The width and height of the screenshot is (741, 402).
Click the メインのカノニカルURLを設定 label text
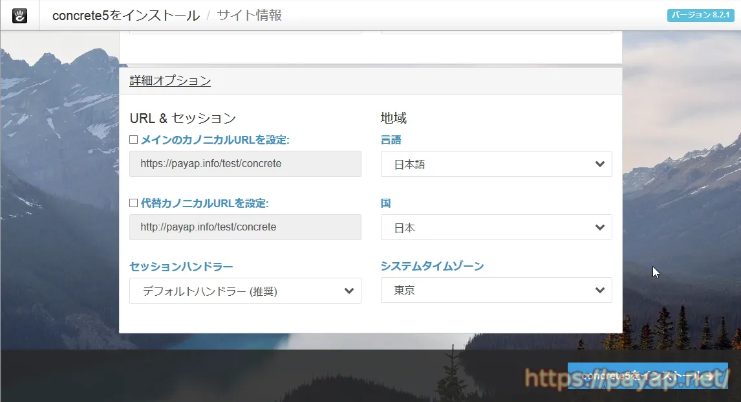215,140
